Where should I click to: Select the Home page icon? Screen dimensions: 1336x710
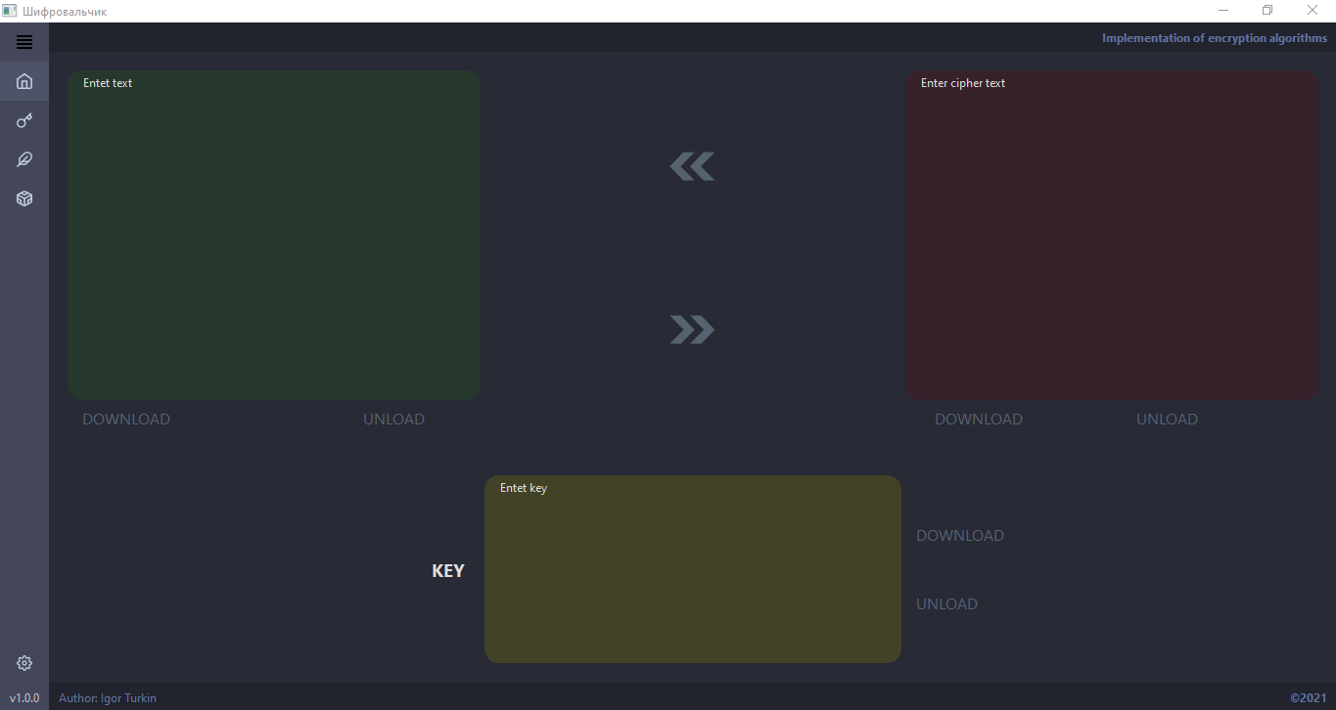tap(23, 81)
